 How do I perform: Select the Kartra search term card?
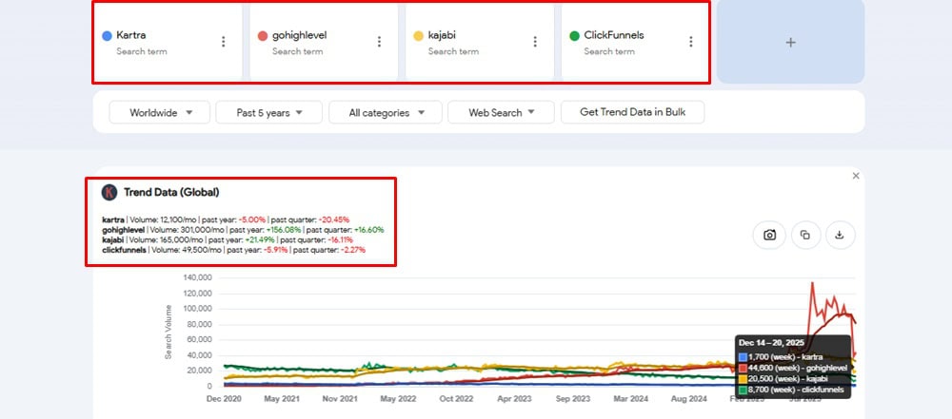tap(169, 42)
